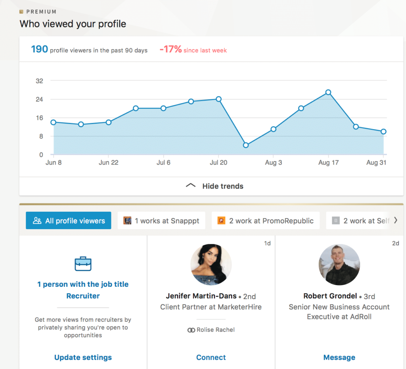406x369 pixels.
Task: Open Update settings for recruiter visibility
Action: (83, 357)
